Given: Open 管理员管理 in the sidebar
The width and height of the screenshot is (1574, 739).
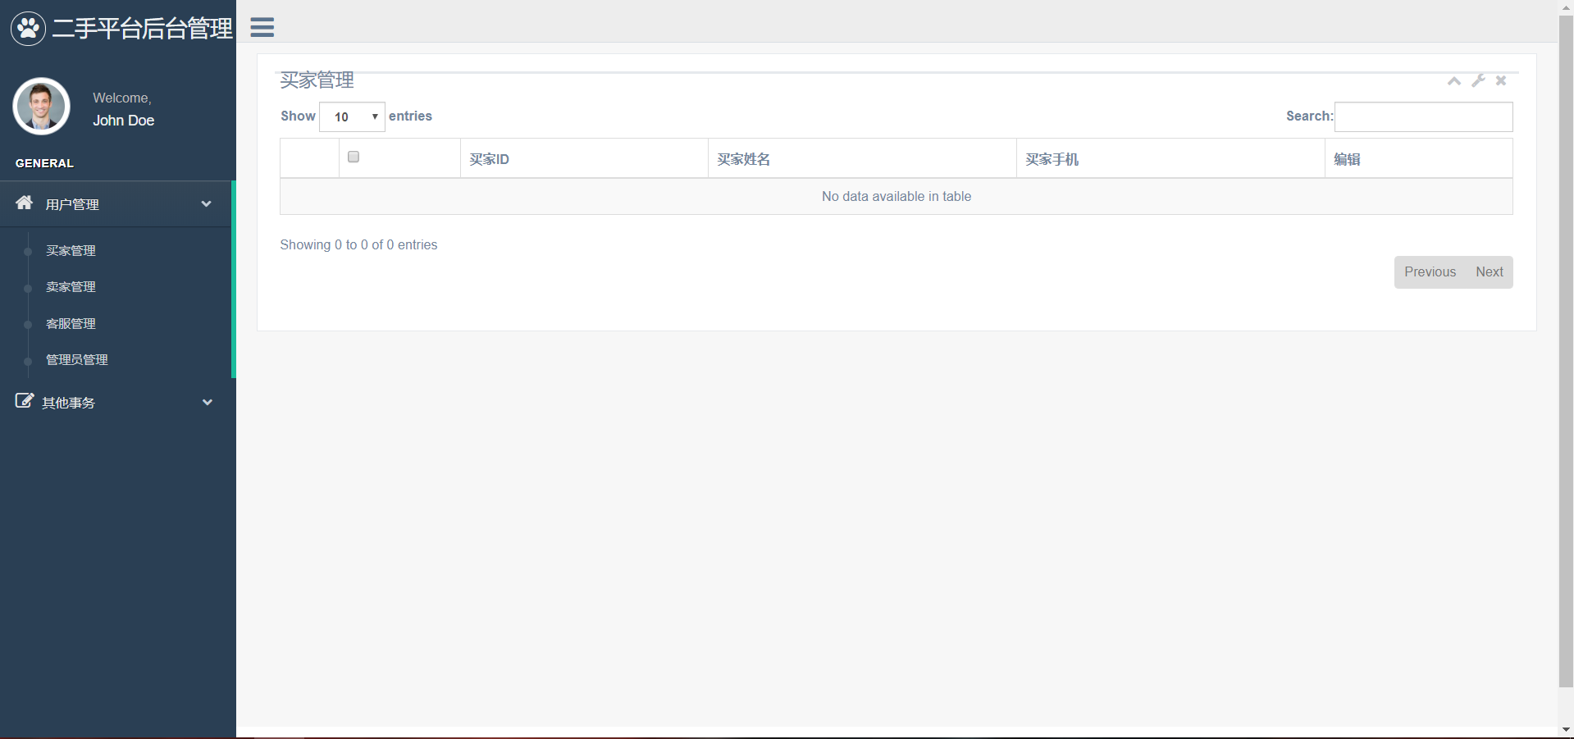Looking at the screenshot, I should pyautogui.click(x=77, y=360).
